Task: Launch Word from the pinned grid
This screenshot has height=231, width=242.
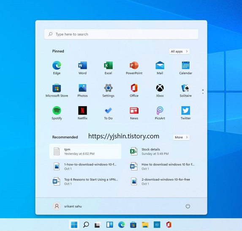Action: pyautogui.click(x=82, y=68)
